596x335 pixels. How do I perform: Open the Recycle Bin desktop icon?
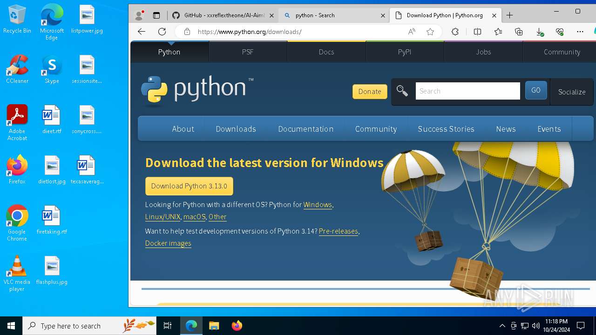[x=17, y=19]
